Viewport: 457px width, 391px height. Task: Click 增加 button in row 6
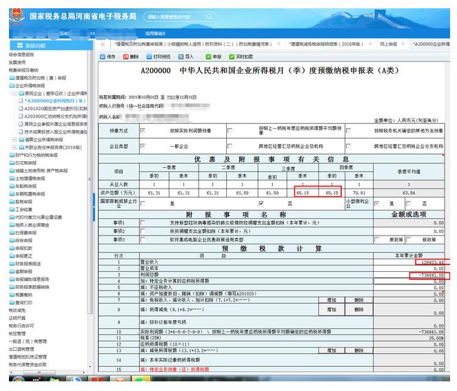point(332,300)
